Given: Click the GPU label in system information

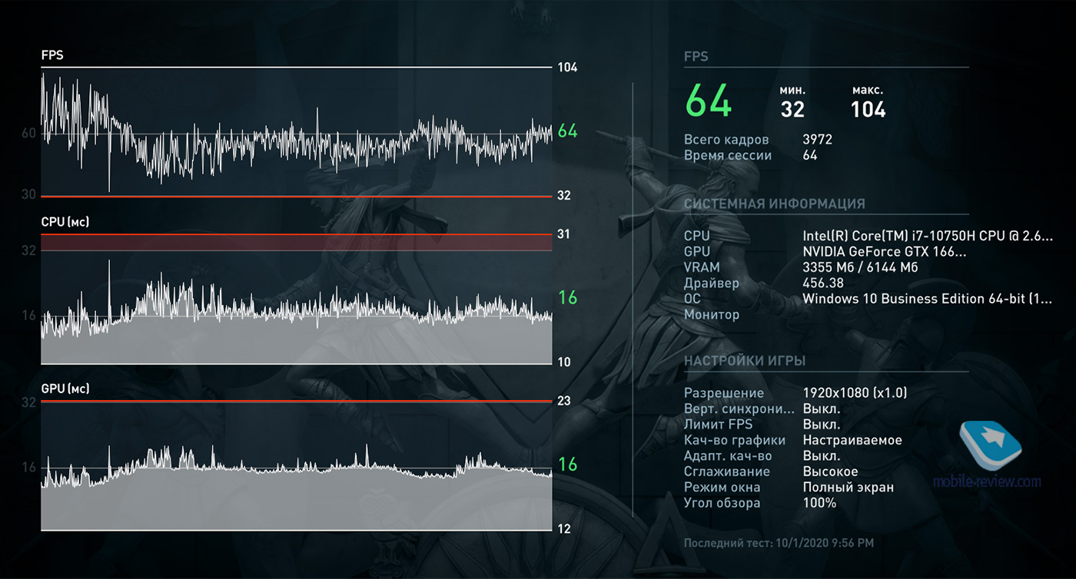Looking at the screenshot, I should point(697,252).
